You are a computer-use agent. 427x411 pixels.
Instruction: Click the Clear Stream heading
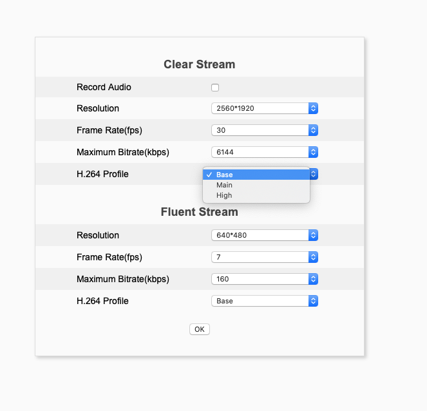[x=199, y=64]
